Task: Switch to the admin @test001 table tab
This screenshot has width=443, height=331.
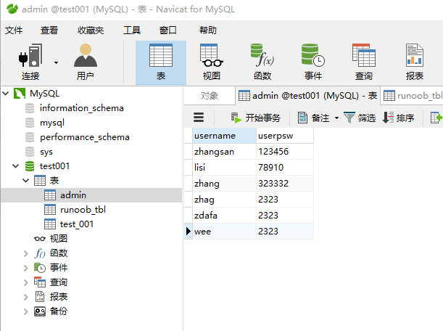Action: coord(307,96)
